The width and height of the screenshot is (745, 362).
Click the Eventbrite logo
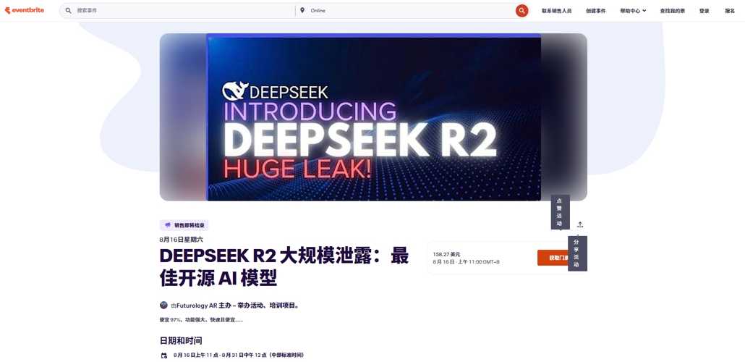point(25,10)
